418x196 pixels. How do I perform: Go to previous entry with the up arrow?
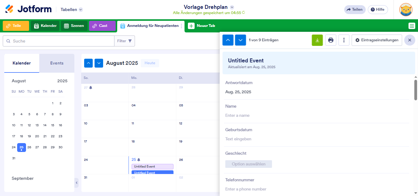coord(228,40)
